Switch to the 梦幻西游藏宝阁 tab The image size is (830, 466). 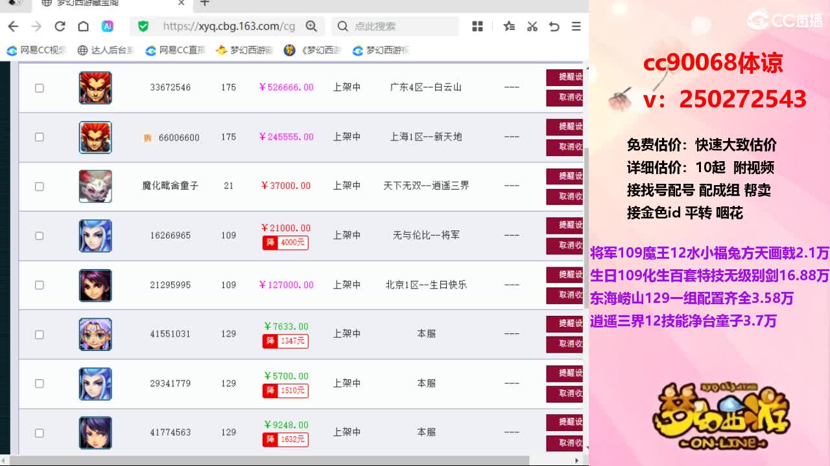click(110, 3)
